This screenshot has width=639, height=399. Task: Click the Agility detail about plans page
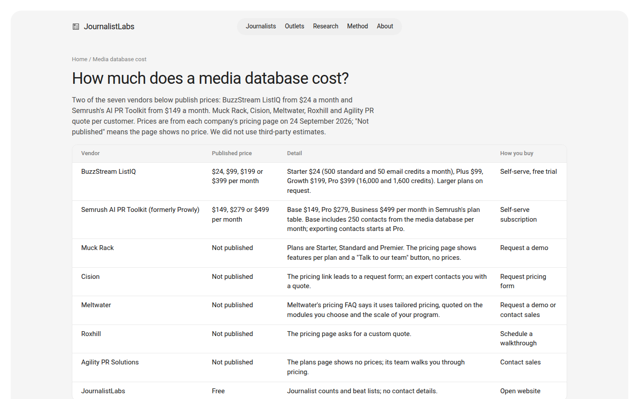coord(376,367)
